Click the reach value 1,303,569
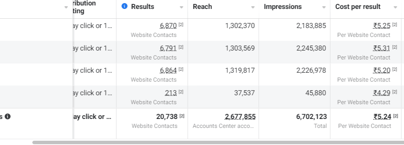 (240, 48)
